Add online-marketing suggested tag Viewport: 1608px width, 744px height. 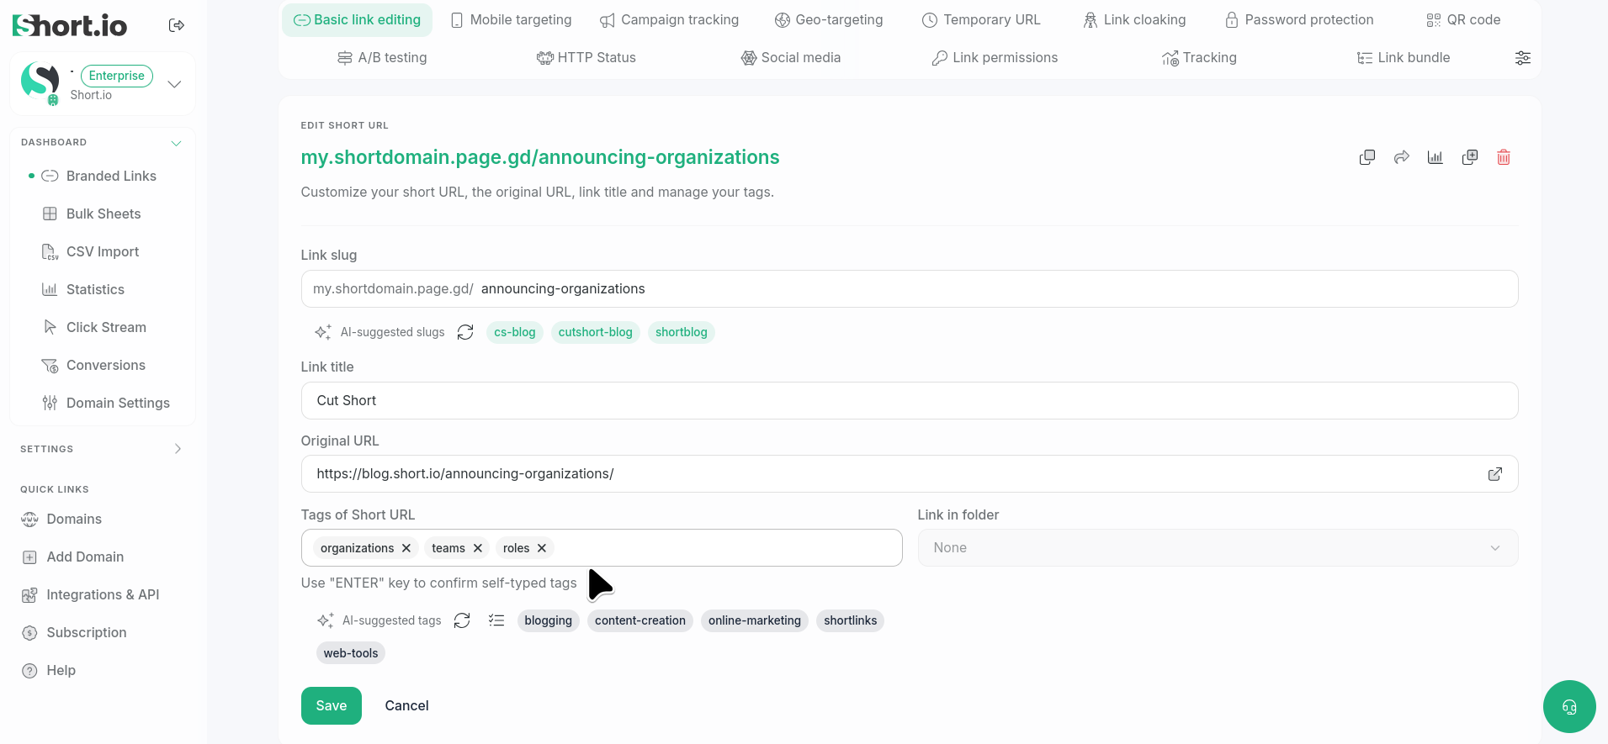[755, 620]
